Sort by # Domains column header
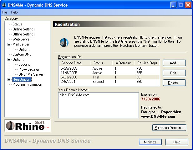This screenshot has width=193, height=150. (123, 63)
